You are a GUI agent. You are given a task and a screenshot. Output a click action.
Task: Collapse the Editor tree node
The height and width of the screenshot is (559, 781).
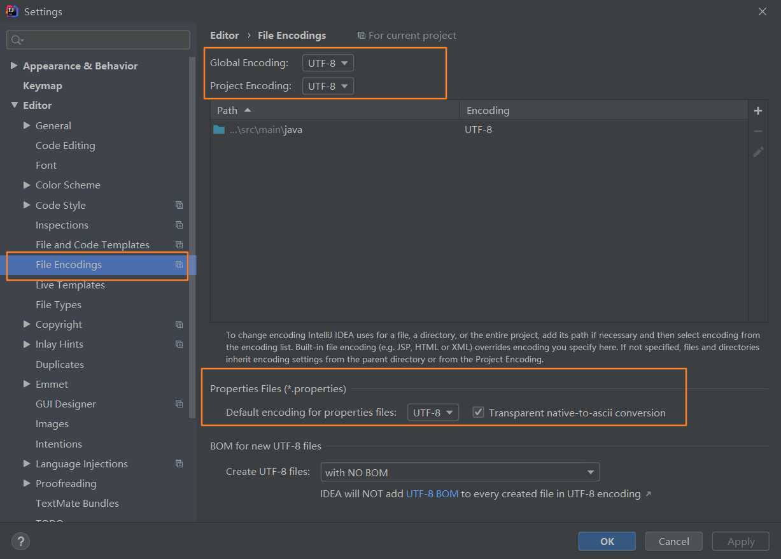point(14,105)
